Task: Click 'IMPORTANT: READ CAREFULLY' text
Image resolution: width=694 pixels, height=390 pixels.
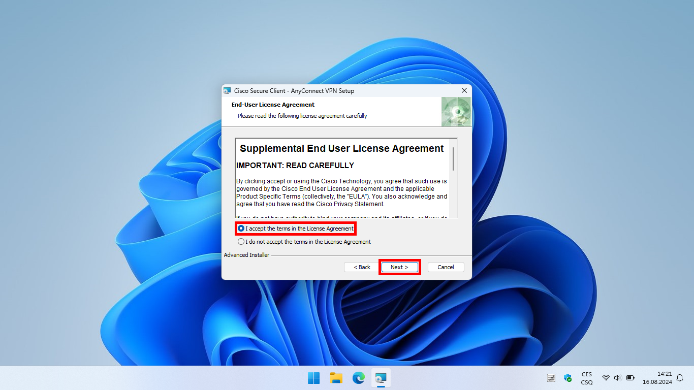Action: (295, 166)
